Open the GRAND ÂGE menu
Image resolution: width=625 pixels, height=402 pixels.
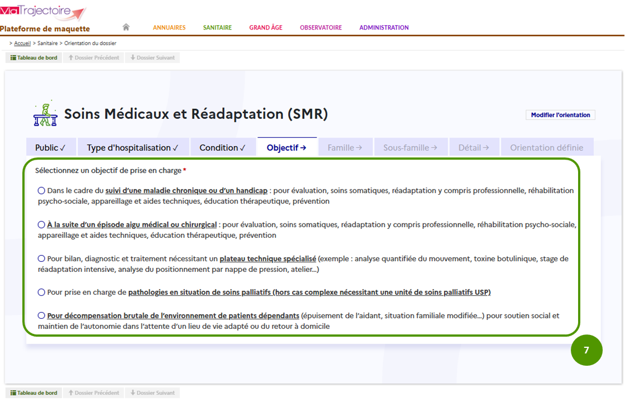point(266,27)
